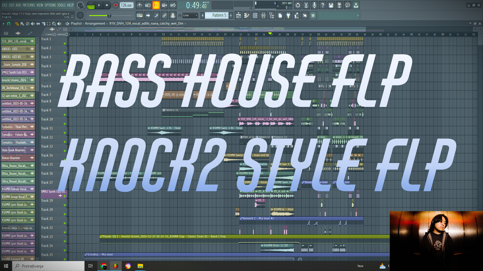Click the tempo tapper figure icon
483x271 pixels.
pyautogui.click(x=297, y=15)
